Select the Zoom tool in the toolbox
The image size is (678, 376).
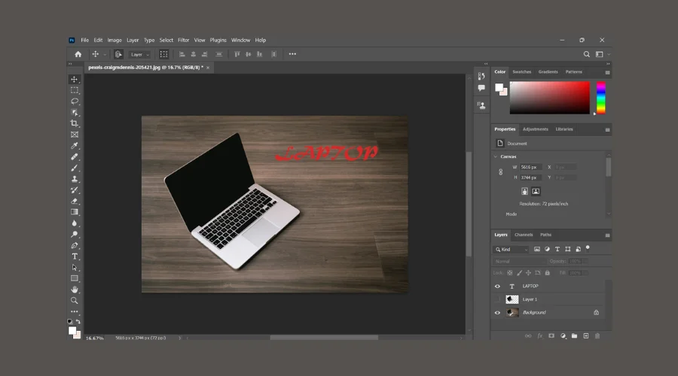point(75,301)
